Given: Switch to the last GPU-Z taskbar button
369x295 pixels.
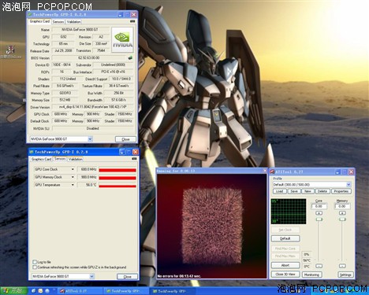Looking at the screenshot, I should click(x=173, y=291).
